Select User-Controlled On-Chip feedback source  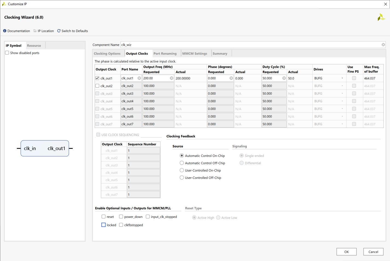182,170
